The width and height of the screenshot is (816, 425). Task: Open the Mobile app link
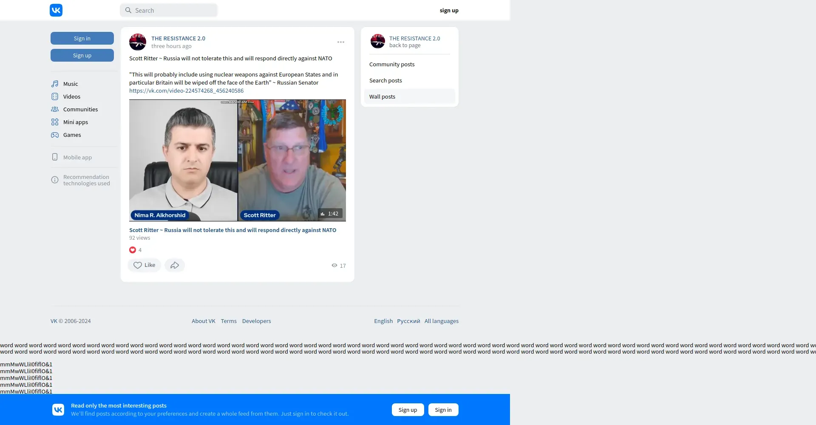click(77, 157)
